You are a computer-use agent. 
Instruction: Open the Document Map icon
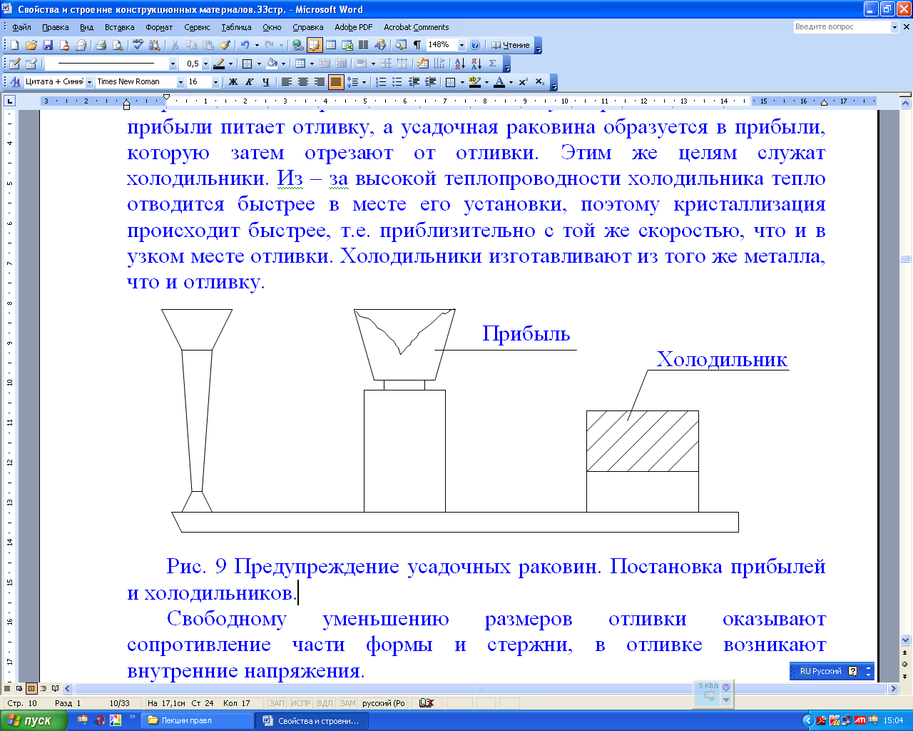pos(401,45)
